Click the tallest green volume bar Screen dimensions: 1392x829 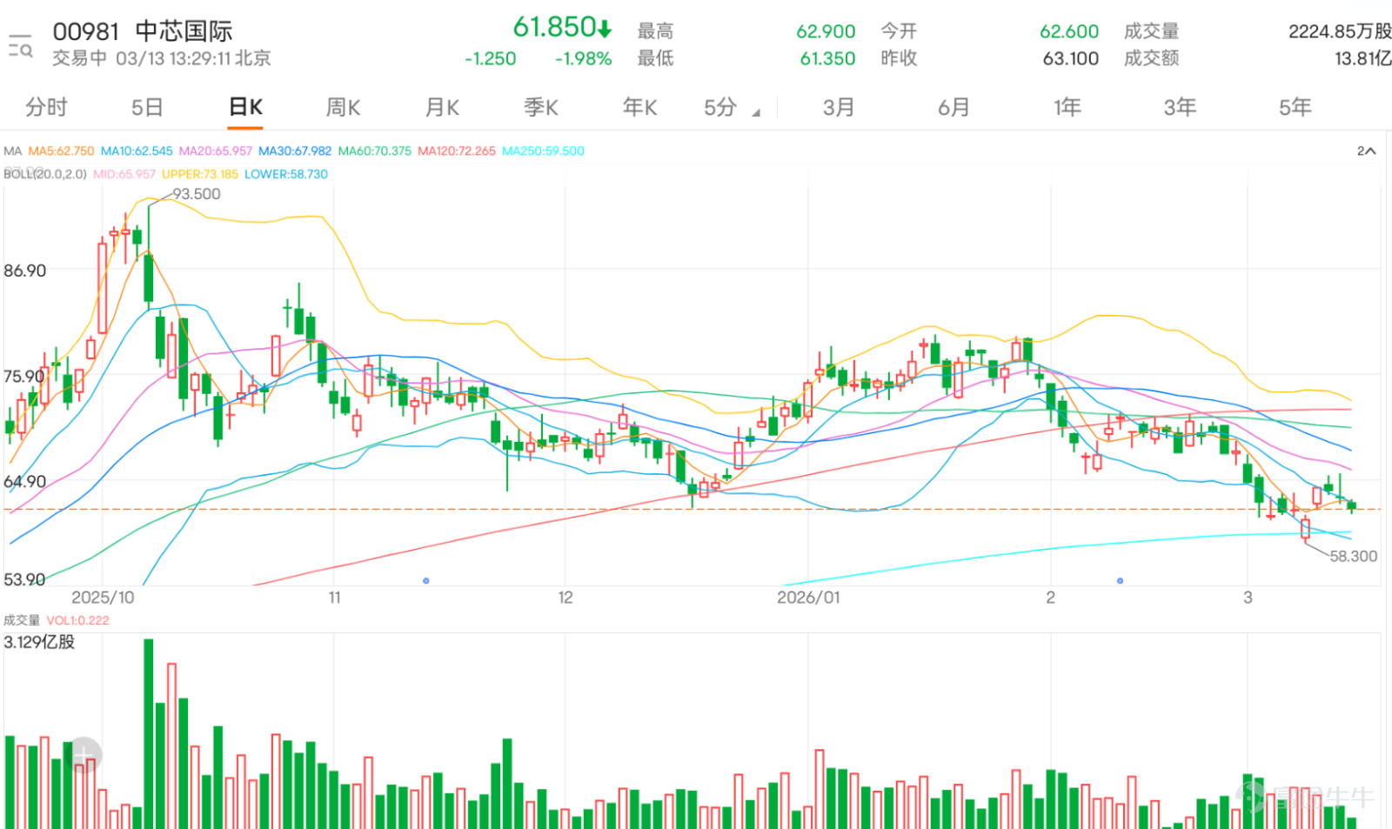(149, 734)
